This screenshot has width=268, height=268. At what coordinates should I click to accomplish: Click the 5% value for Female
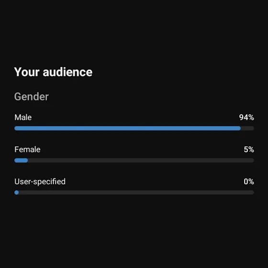point(249,149)
